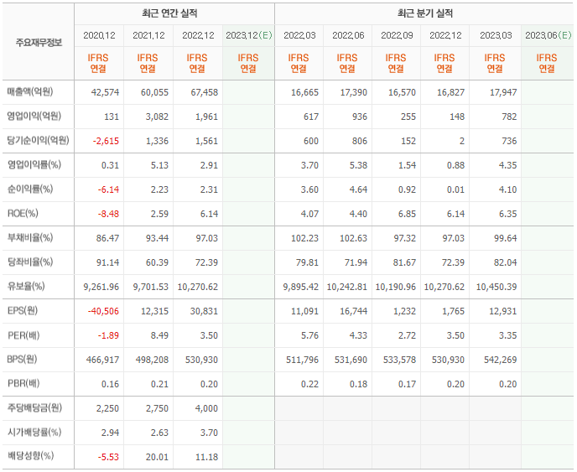577x472 pixels.
Task: Click the reserve ratio value 10,450.39
Action: pyautogui.click(x=496, y=287)
